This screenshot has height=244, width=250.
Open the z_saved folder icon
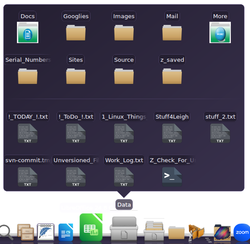pyautogui.click(x=172, y=76)
